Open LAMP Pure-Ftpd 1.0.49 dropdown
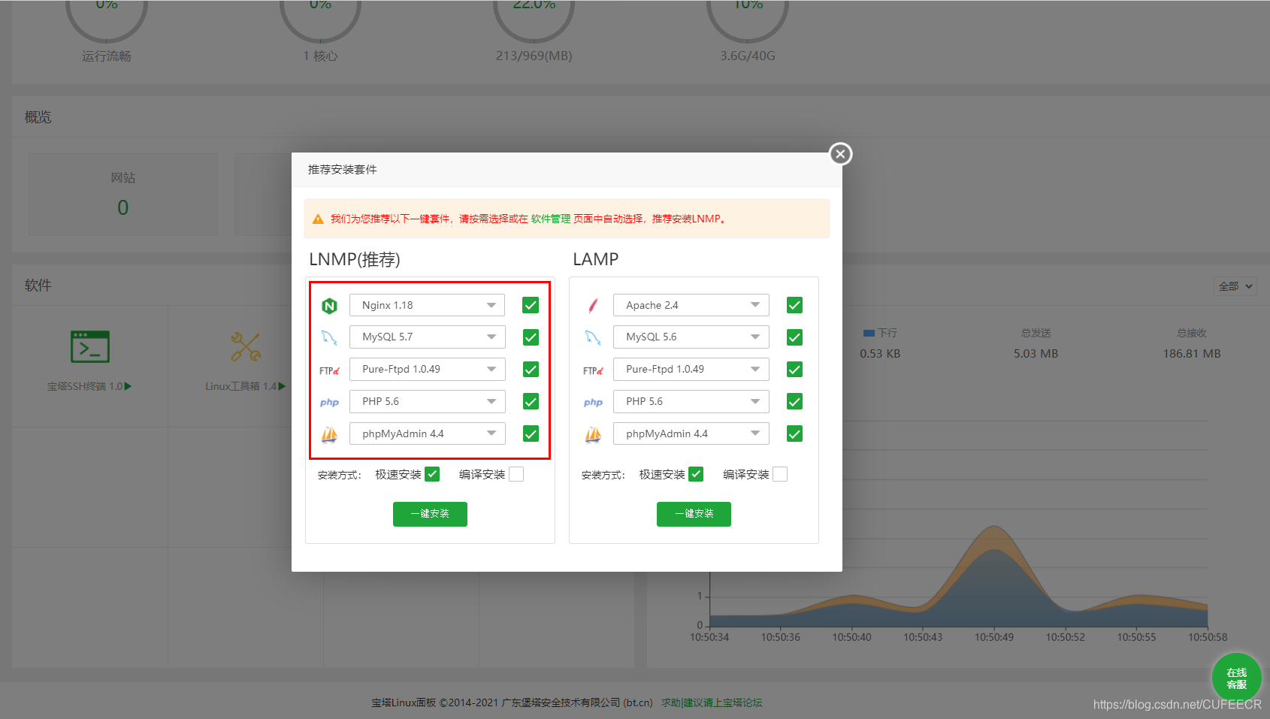This screenshot has width=1270, height=719. click(x=691, y=369)
